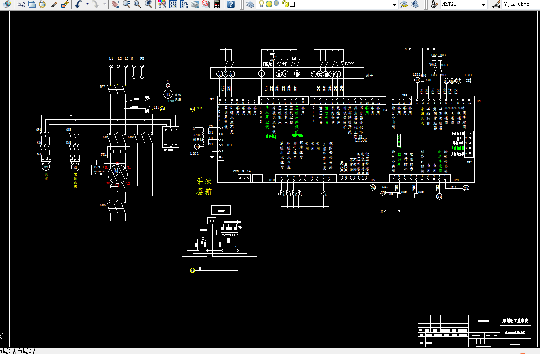Click the Undo arrow
Image resolution: width=540 pixels, height=354 pixels.
79,4
